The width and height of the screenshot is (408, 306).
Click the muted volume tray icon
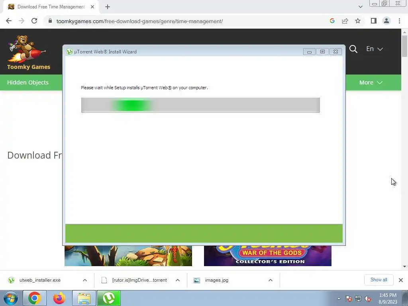(368, 299)
